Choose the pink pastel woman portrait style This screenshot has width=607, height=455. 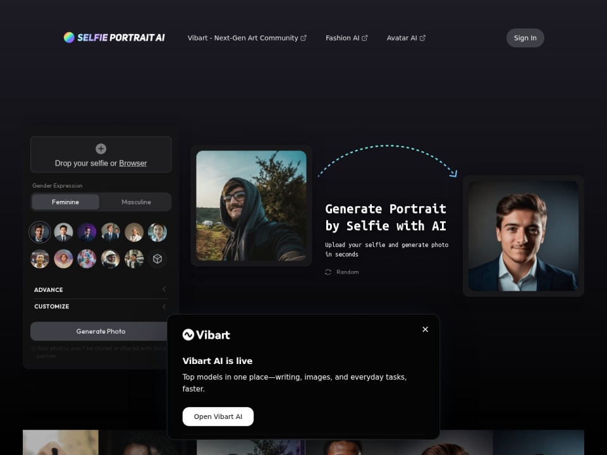pyautogui.click(x=63, y=259)
